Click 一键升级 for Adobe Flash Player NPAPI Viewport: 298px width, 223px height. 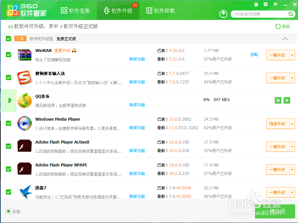[278, 169]
